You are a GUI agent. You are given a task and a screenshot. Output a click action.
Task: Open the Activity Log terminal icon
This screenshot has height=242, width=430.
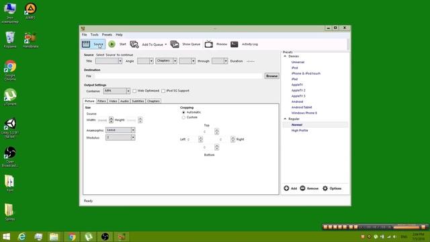pyautogui.click(x=234, y=44)
